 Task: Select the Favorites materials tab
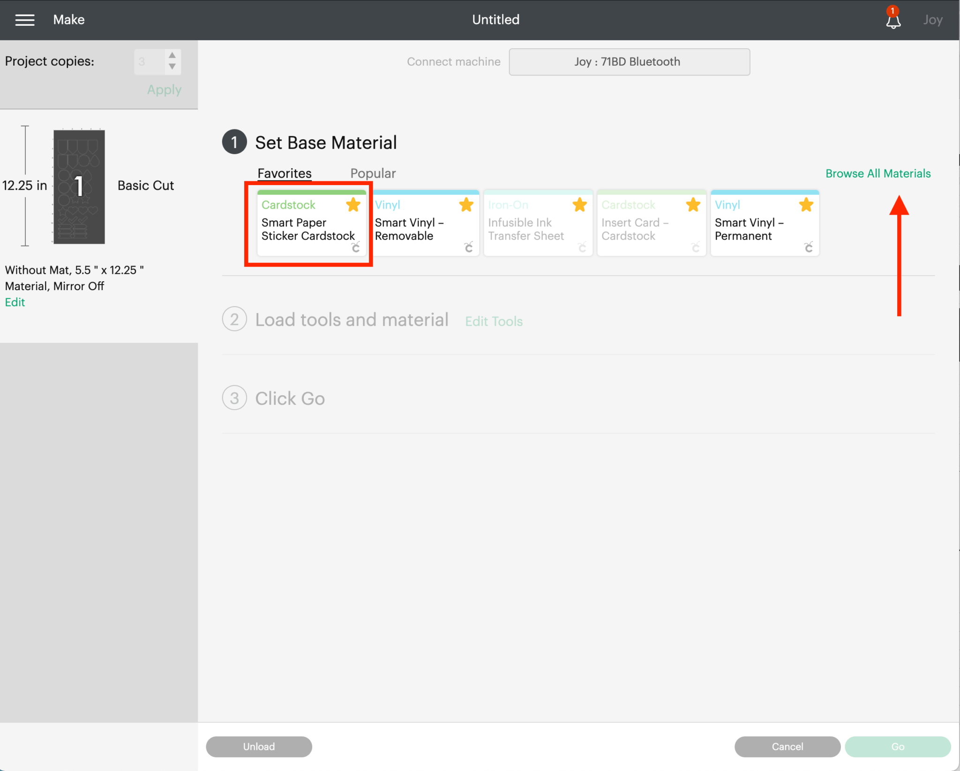coord(284,173)
